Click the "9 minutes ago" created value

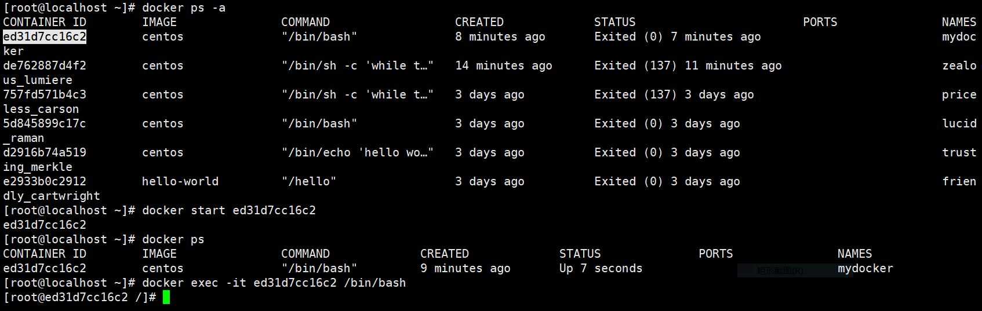click(465, 268)
